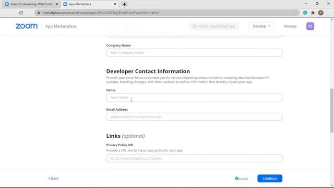Click the site lock icon in address bar

pos(38,13)
